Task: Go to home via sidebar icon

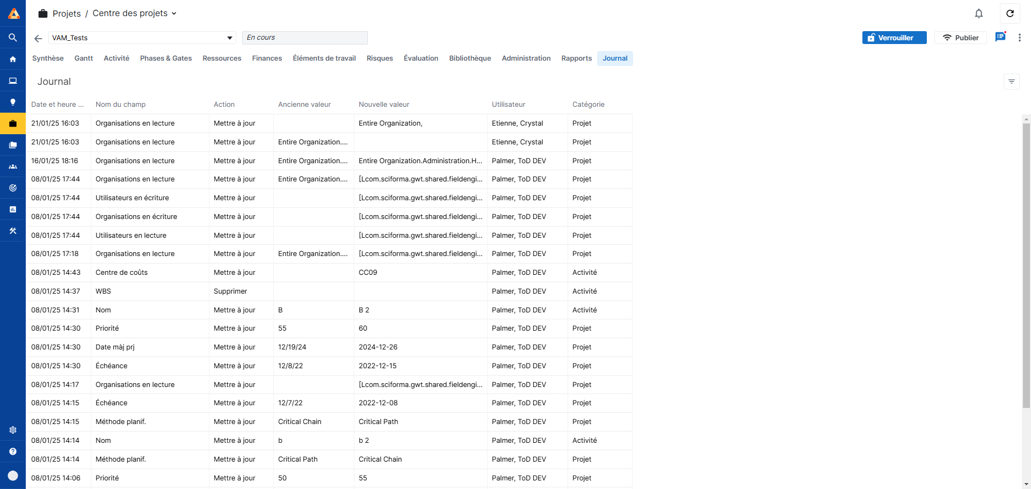Action: (x=13, y=59)
